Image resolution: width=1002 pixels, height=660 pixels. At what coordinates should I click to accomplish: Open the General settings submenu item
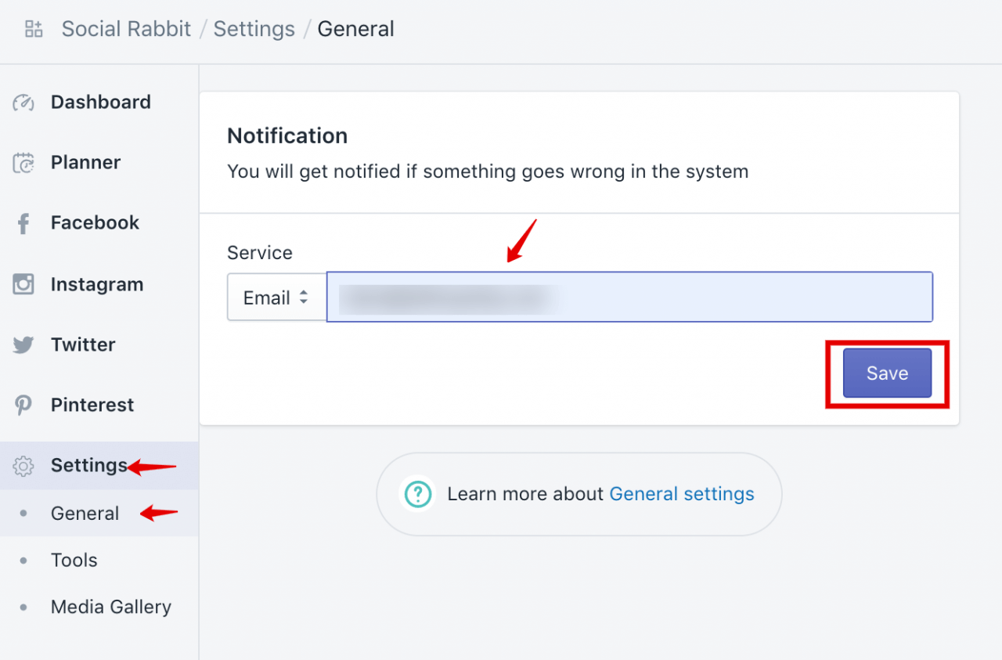click(85, 514)
